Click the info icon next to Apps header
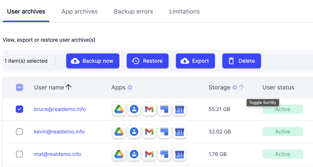 (130, 88)
